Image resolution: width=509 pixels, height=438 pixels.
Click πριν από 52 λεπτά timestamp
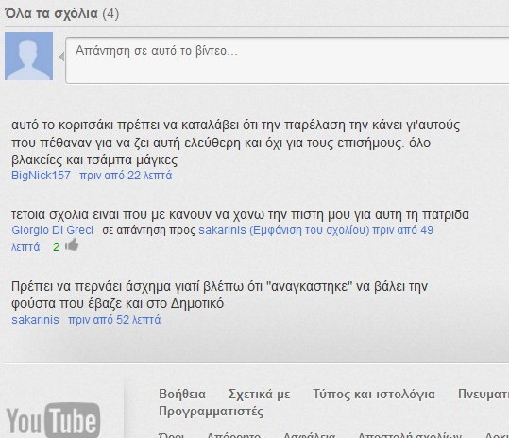(x=114, y=320)
